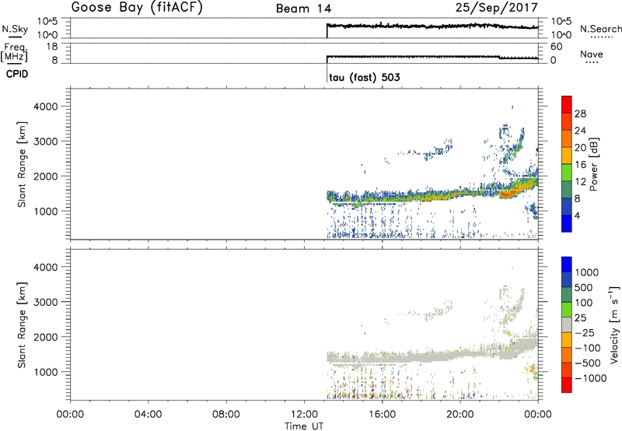This screenshot has height=431, width=622.
Task: Click the red top of the power color bar
Action: [x=567, y=104]
